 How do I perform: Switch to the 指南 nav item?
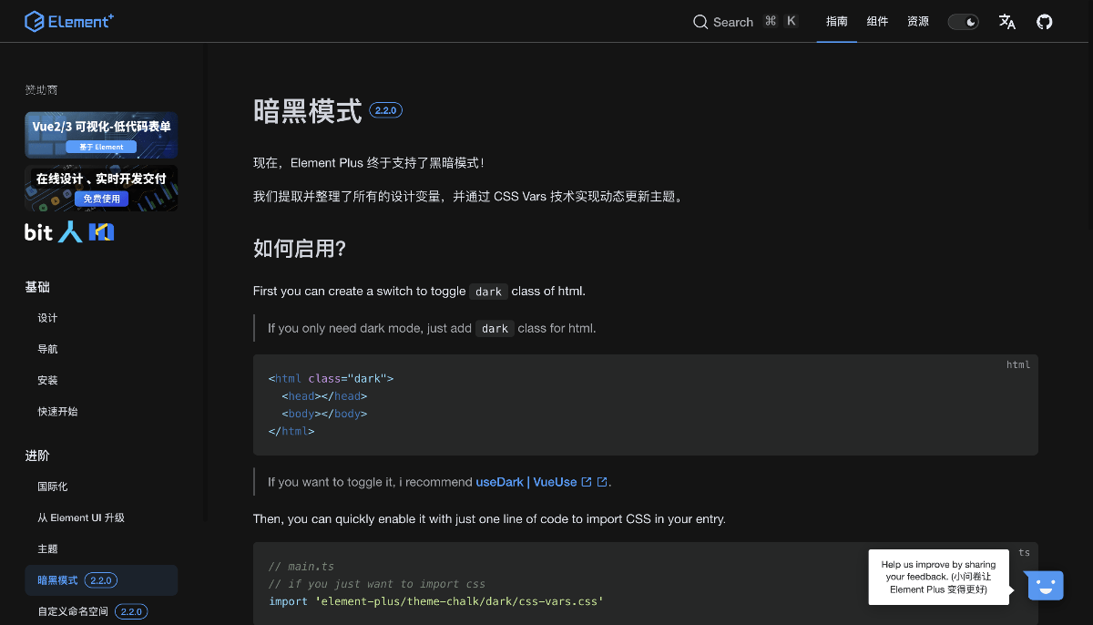point(836,21)
